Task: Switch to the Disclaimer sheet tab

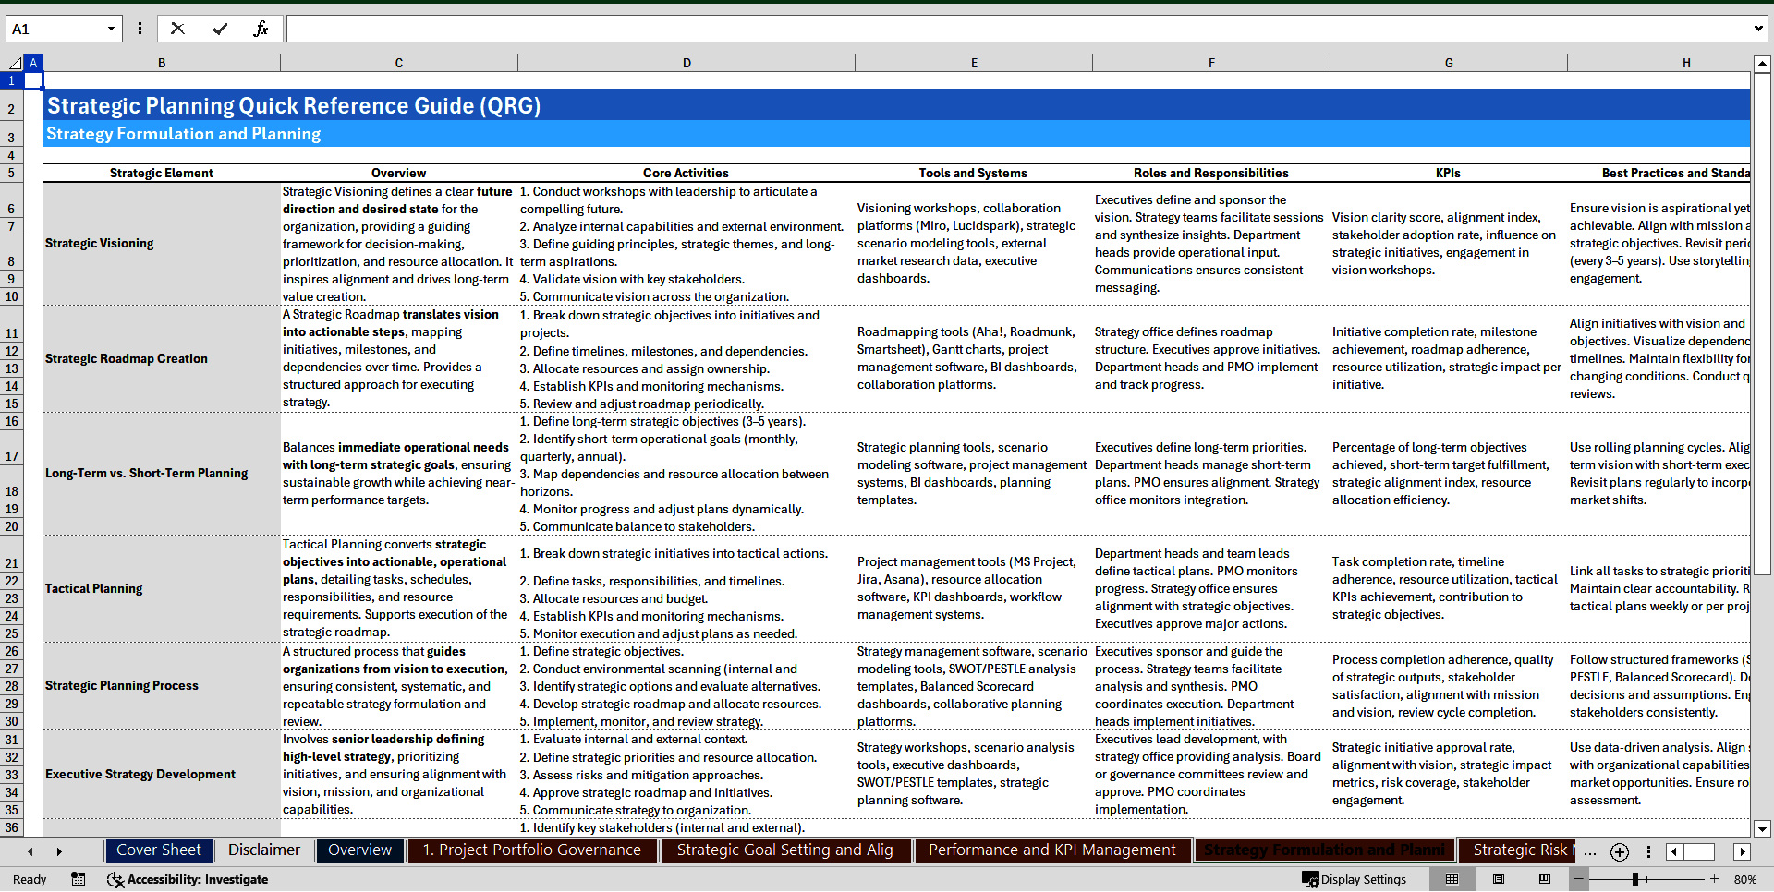Action: (x=263, y=850)
